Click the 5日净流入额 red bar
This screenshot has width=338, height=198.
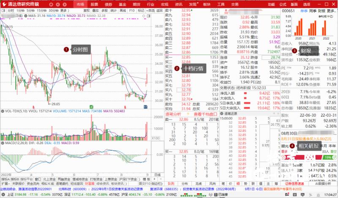point(247,103)
